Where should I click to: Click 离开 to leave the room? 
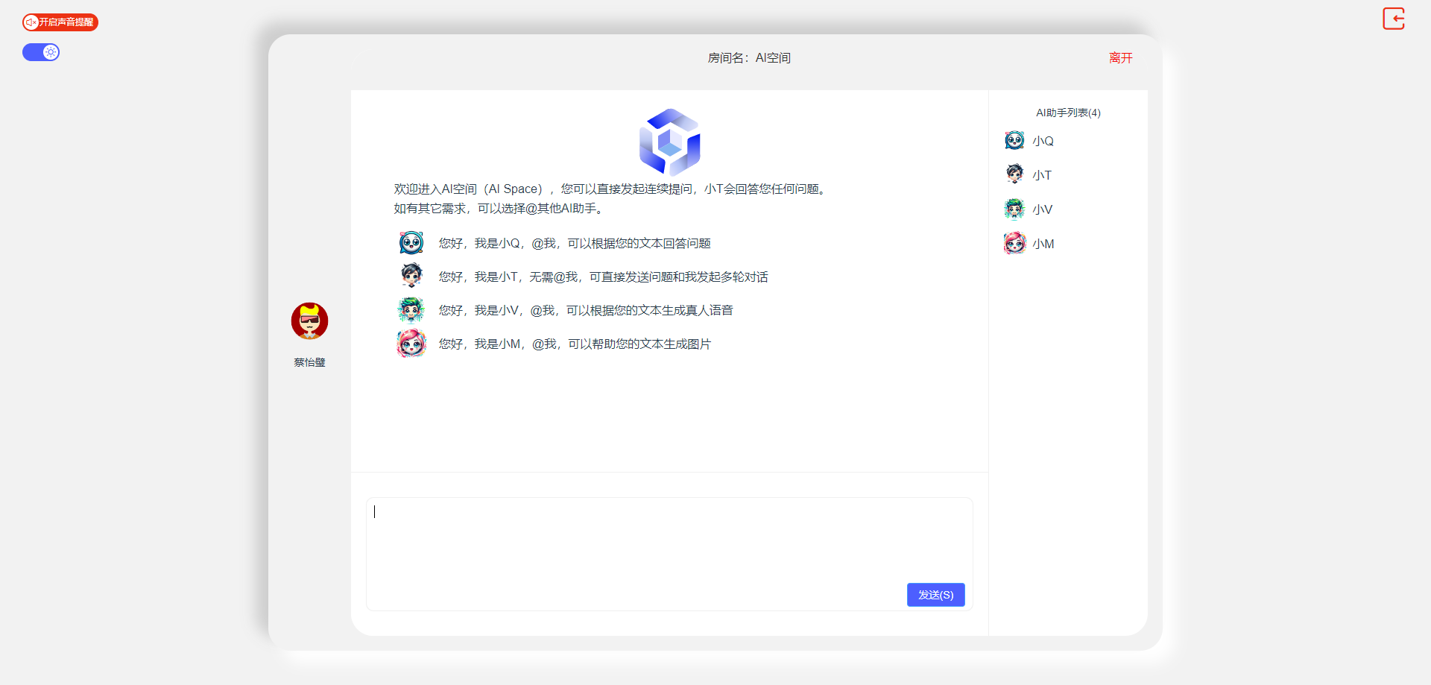pyautogui.click(x=1120, y=58)
